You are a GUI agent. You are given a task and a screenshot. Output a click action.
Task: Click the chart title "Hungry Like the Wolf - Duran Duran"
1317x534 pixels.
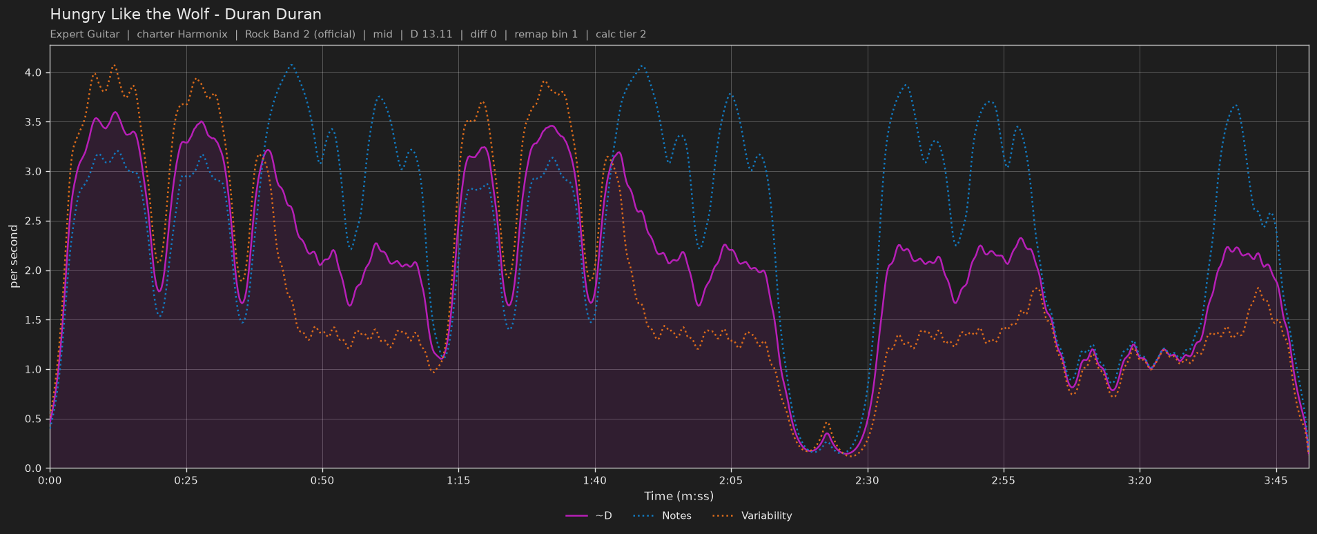pos(186,14)
